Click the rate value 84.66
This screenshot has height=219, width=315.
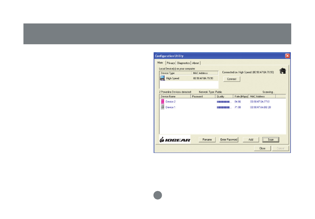[238, 102]
